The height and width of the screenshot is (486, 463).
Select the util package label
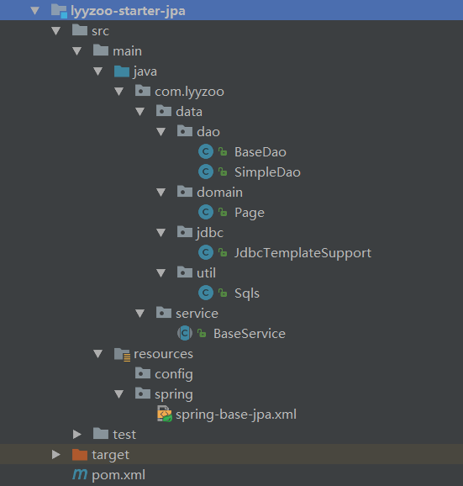(206, 273)
